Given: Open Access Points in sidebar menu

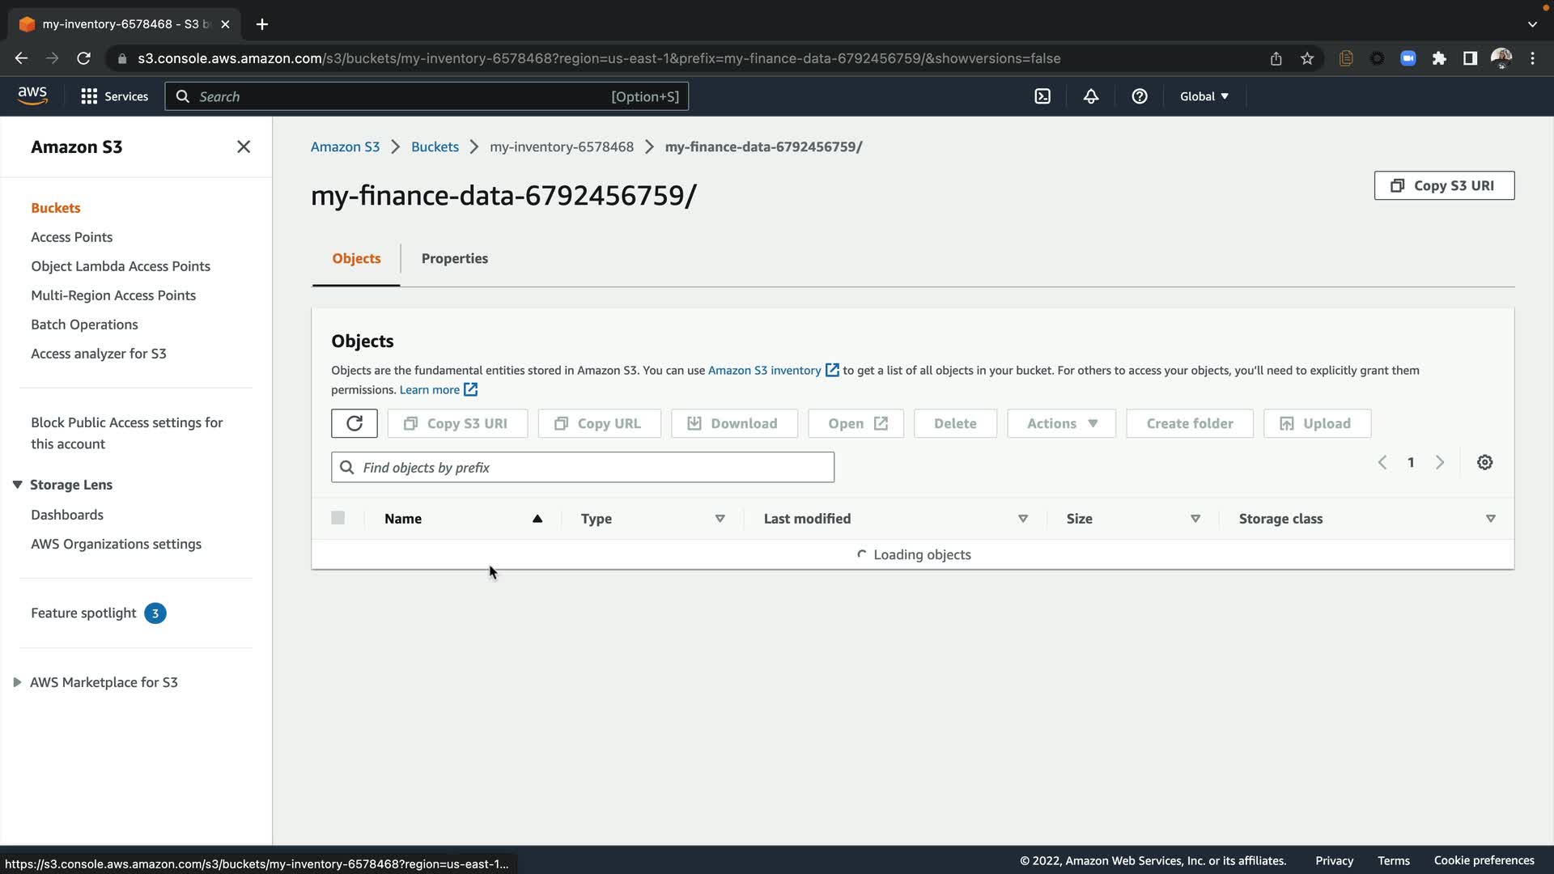Looking at the screenshot, I should click(x=71, y=237).
